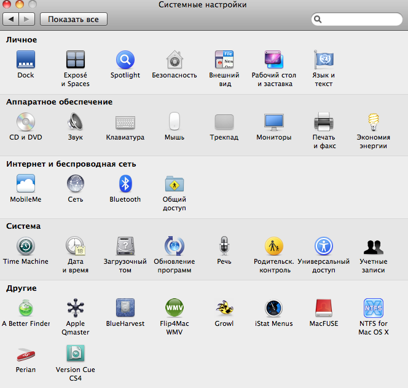The image size is (408, 388).
Task: Open Flip4Mac WMV settings
Action: coord(175,309)
